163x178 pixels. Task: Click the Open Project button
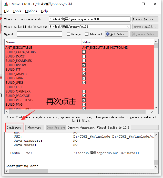point(56,128)
